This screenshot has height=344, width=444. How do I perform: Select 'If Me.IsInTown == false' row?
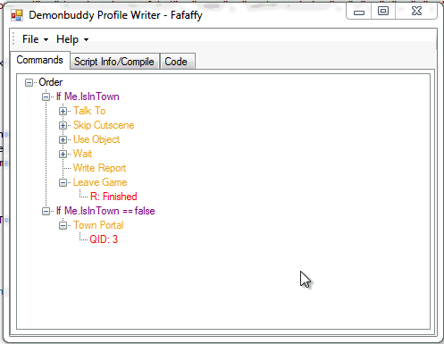105,211
